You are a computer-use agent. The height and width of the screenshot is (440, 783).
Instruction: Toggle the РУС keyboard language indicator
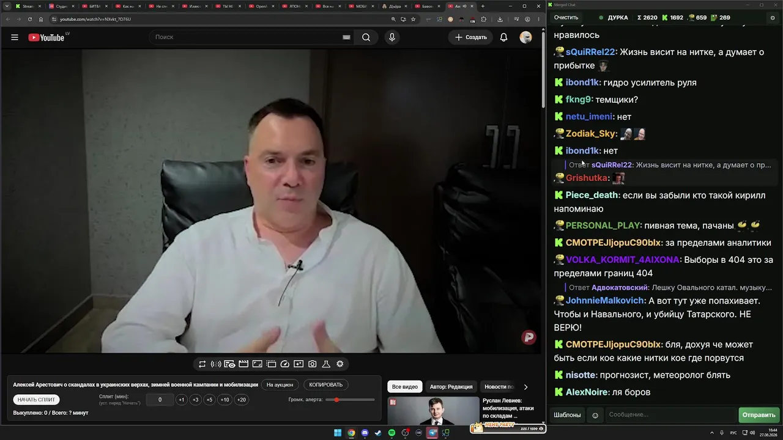tap(733, 433)
